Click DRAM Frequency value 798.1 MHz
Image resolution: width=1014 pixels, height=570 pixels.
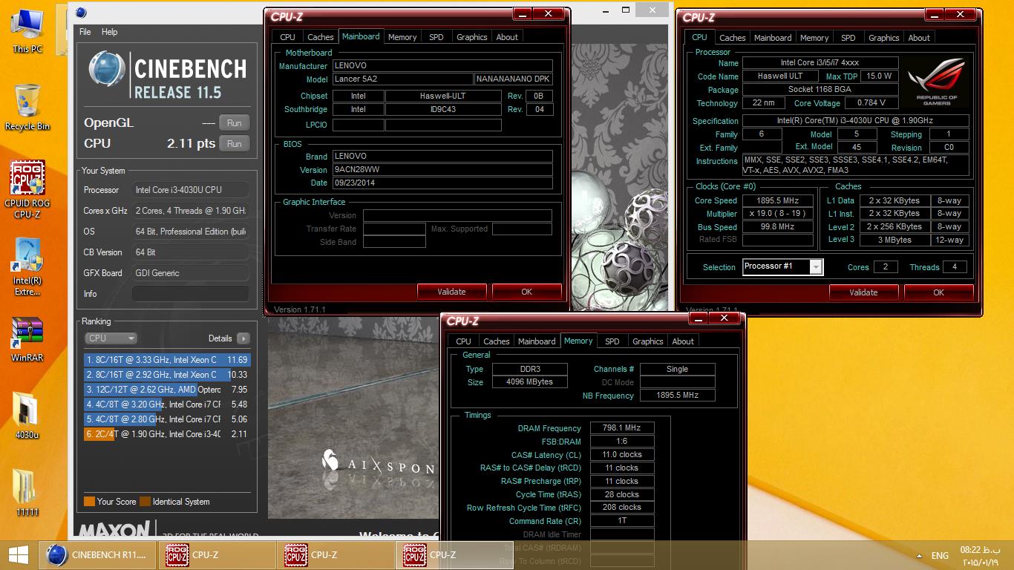pos(622,427)
